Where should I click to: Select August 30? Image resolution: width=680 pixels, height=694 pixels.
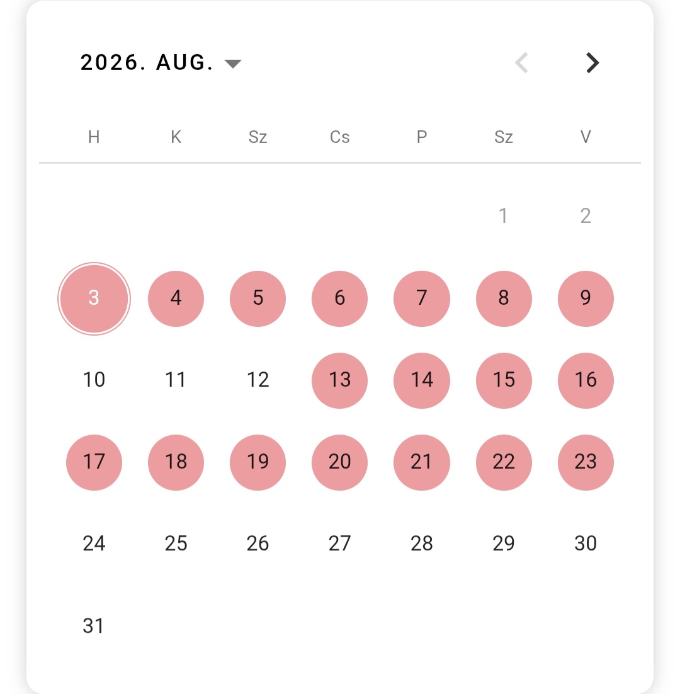(x=586, y=544)
